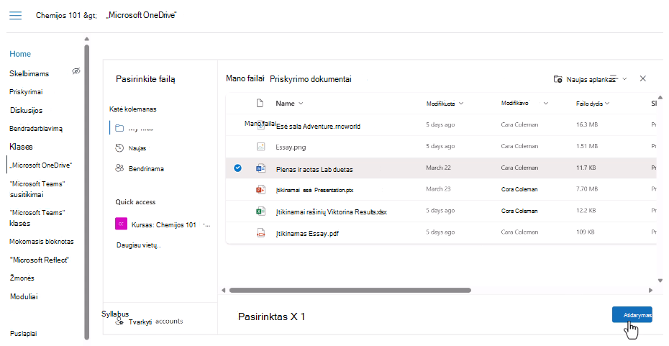Expand the Name column sort dropdown
This screenshot has height=346, width=669.
click(301, 104)
